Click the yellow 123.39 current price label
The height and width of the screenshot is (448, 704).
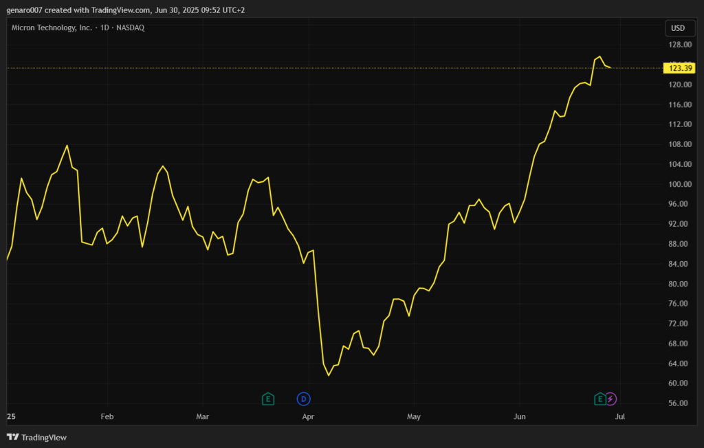[x=681, y=68]
